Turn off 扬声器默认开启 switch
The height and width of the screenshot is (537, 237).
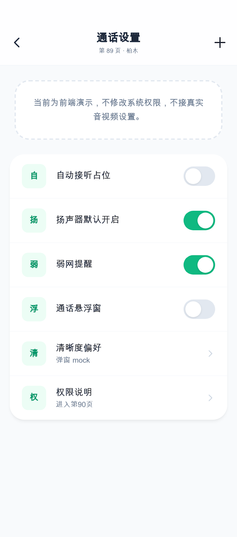pos(199,221)
